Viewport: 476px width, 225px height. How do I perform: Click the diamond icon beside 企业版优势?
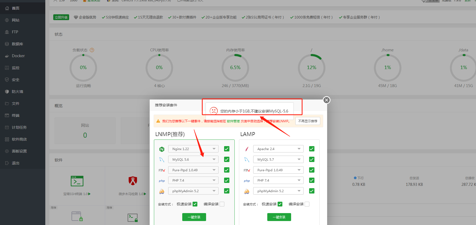pos(76,17)
